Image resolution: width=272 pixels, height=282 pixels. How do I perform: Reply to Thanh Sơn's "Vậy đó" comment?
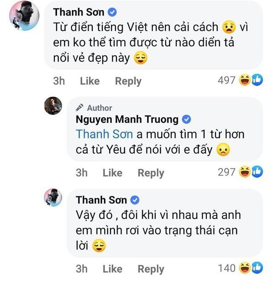(x=151, y=269)
